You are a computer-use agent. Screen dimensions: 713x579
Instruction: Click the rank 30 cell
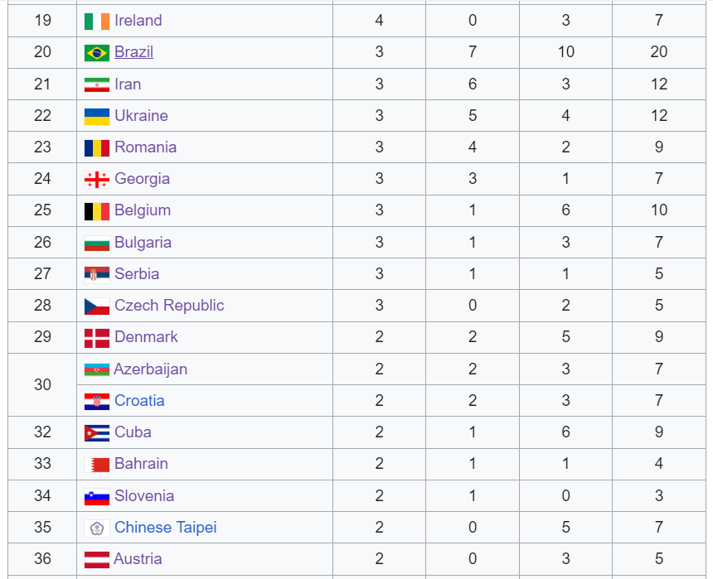pyautogui.click(x=42, y=385)
